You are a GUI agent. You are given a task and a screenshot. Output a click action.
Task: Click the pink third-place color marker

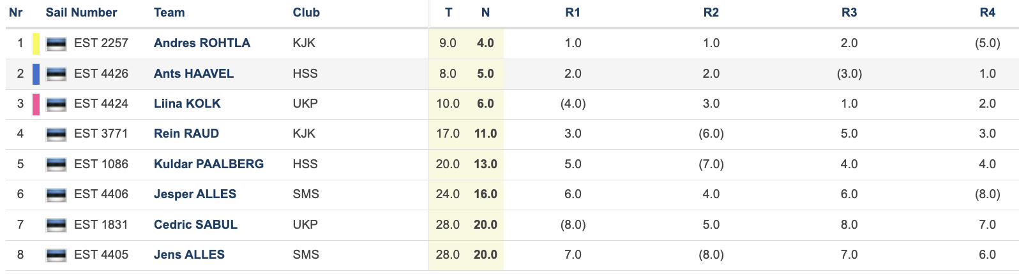pos(36,104)
